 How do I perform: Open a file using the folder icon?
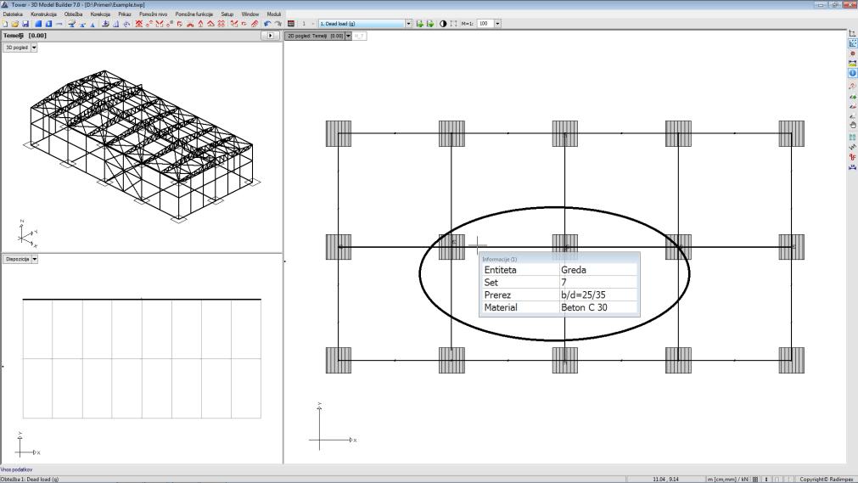coord(14,24)
